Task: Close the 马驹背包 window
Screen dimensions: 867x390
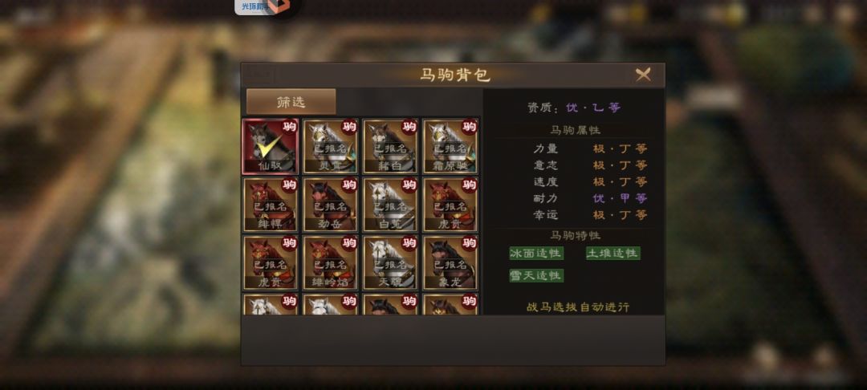Action: pos(642,75)
